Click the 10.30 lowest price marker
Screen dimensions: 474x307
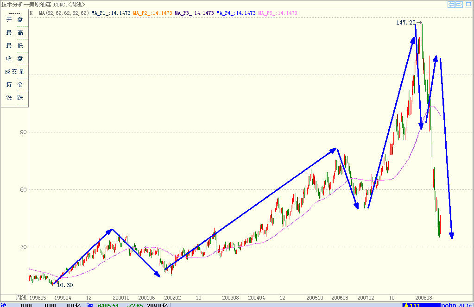(65, 285)
